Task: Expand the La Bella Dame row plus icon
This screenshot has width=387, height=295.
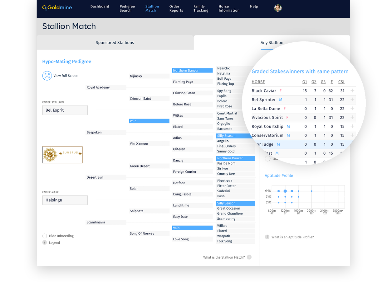Action: (x=352, y=109)
